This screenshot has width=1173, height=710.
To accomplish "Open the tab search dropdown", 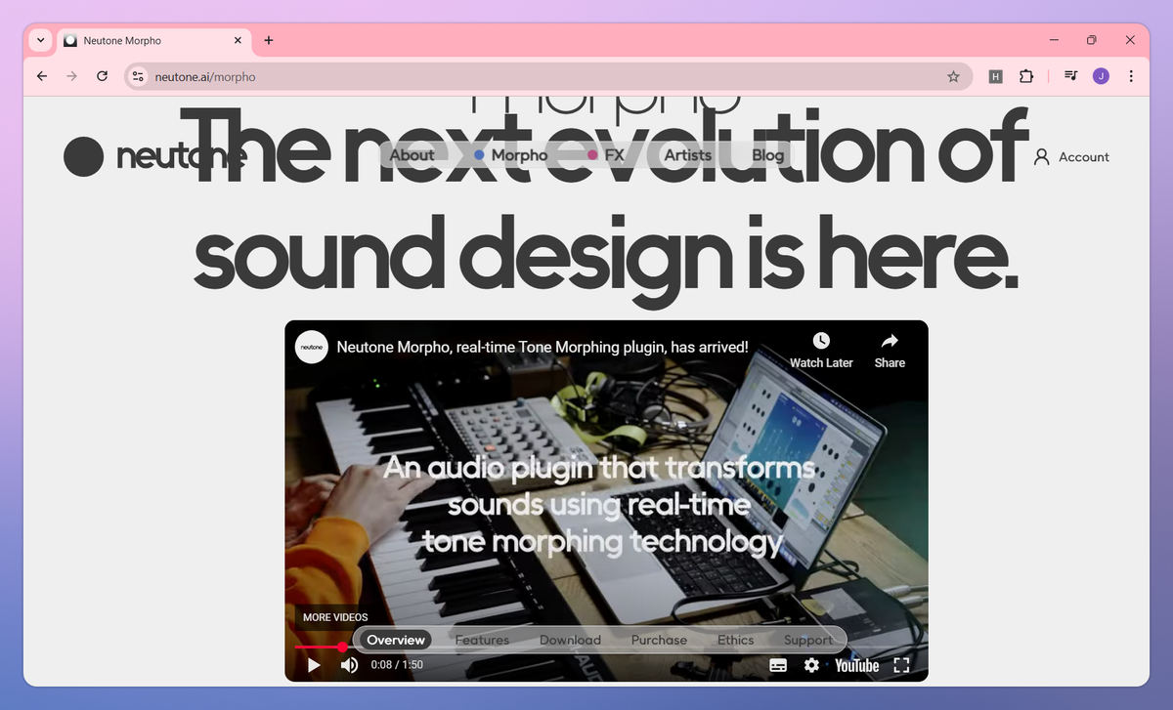I will (x=40, y=40).
